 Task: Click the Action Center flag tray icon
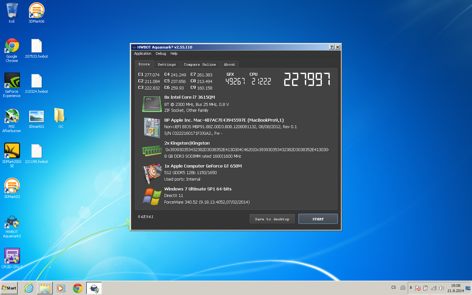click(x=418, y=288)
